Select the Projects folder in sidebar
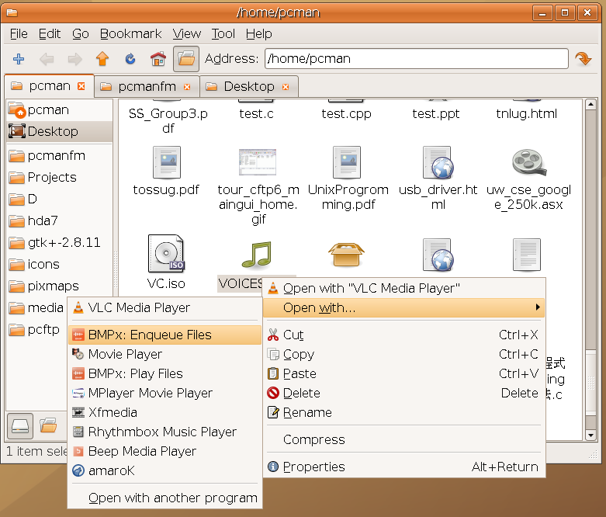Image resolution: width=606 pixels, height=517 pixels. coord(52,177)
